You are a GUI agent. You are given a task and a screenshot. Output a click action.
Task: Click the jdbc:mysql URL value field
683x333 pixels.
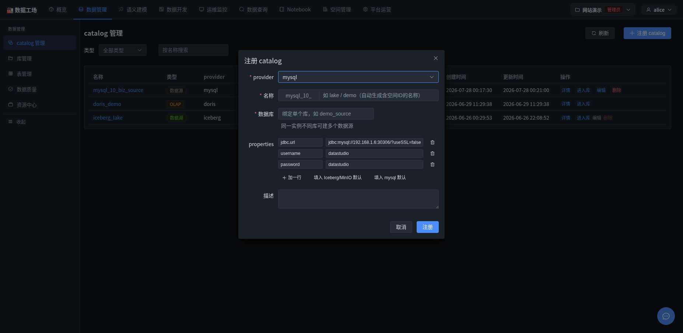374,142
